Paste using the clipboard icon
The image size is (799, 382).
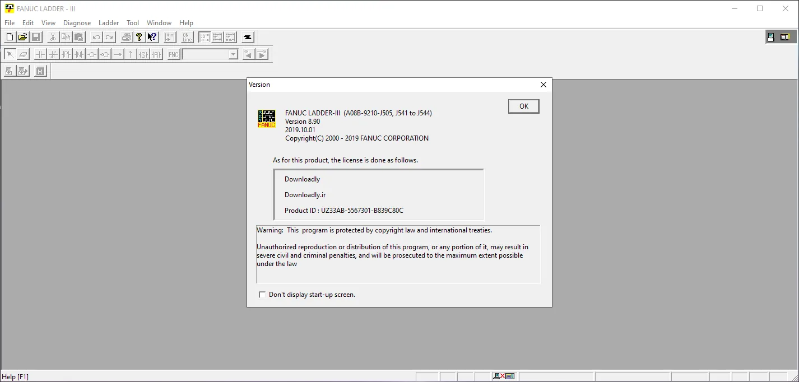(78, 38)
